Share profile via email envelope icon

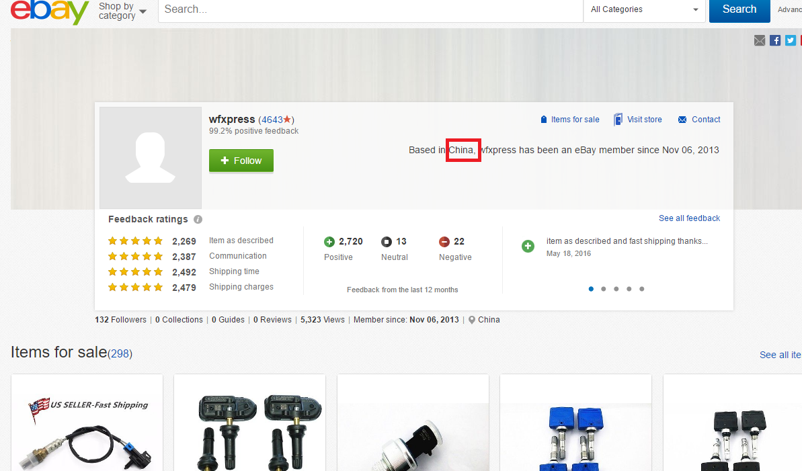coord(760,40)
